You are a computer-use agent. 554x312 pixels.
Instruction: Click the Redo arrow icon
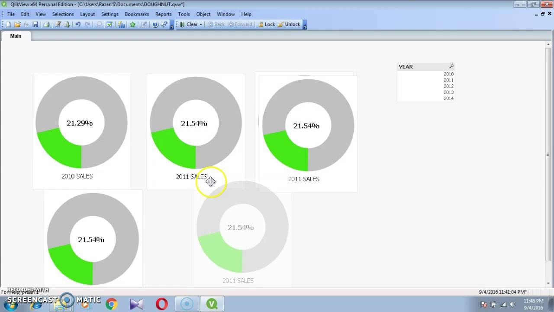click(x=88, y=25)
